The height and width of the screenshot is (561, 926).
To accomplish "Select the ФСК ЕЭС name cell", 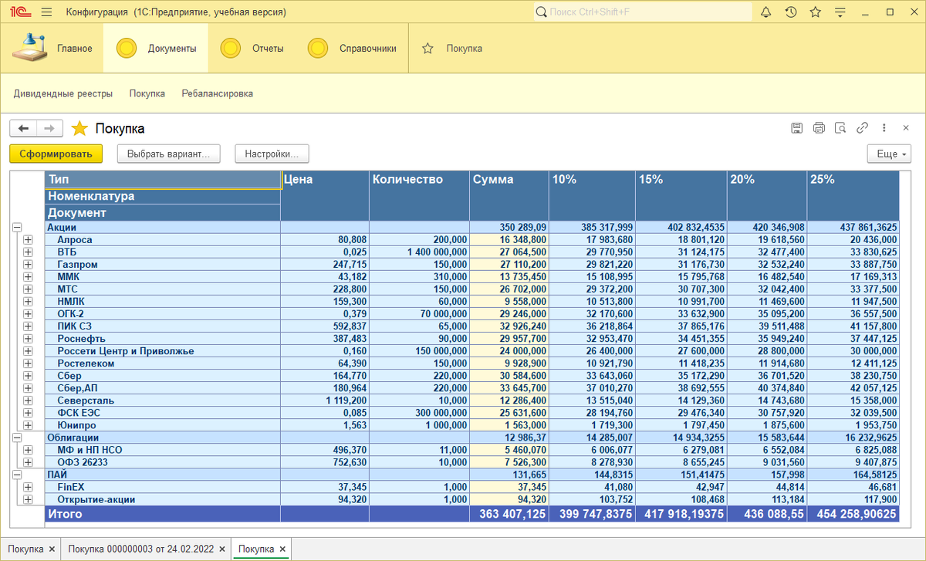I will (x=163, y=413).
